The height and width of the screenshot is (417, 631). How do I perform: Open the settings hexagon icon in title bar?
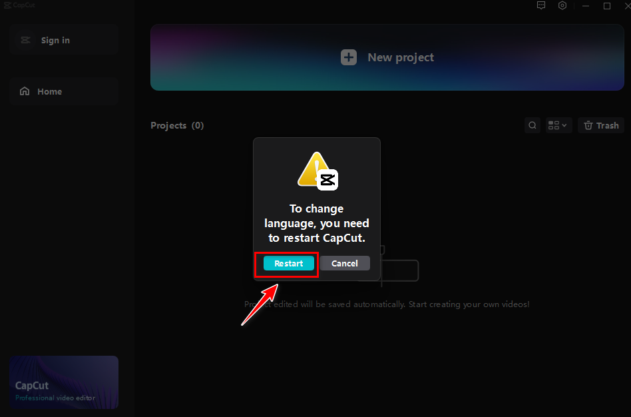click(x=562, y=5)
